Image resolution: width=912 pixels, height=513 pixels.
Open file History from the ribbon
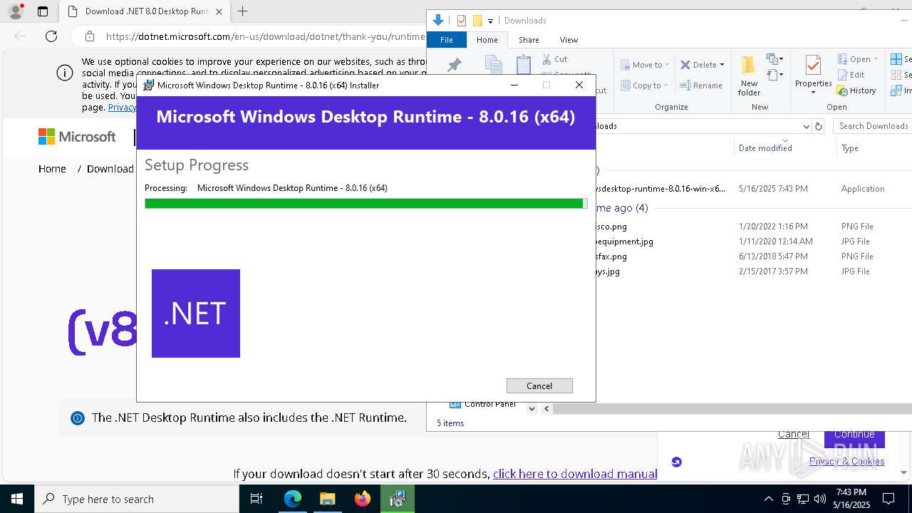857,90
